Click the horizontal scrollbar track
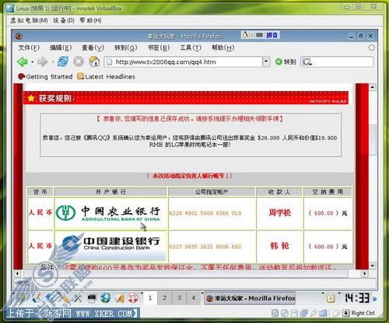This screenshot has width=389, height=323. pyautogui.click(x=191, y=273)
